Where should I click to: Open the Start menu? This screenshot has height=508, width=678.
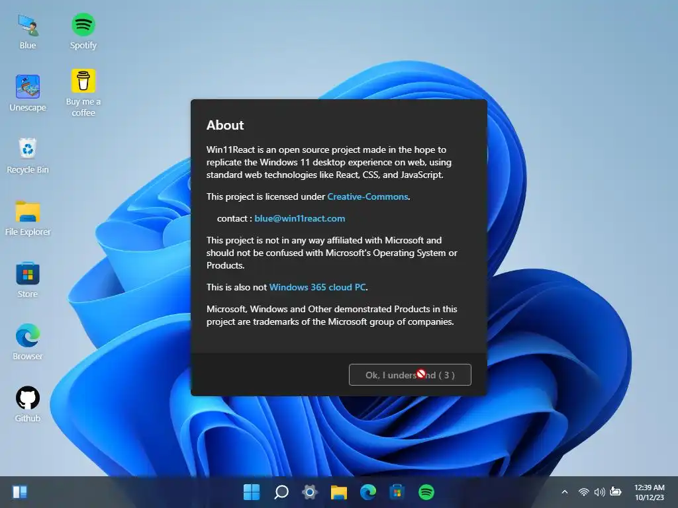(x=252, y=492)
